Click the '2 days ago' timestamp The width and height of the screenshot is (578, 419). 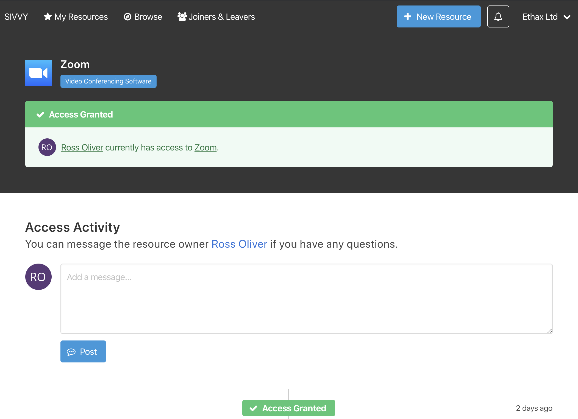point(534,408)
